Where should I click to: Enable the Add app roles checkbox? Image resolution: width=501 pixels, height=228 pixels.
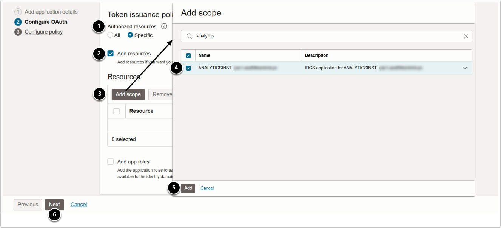click(111, 162)
